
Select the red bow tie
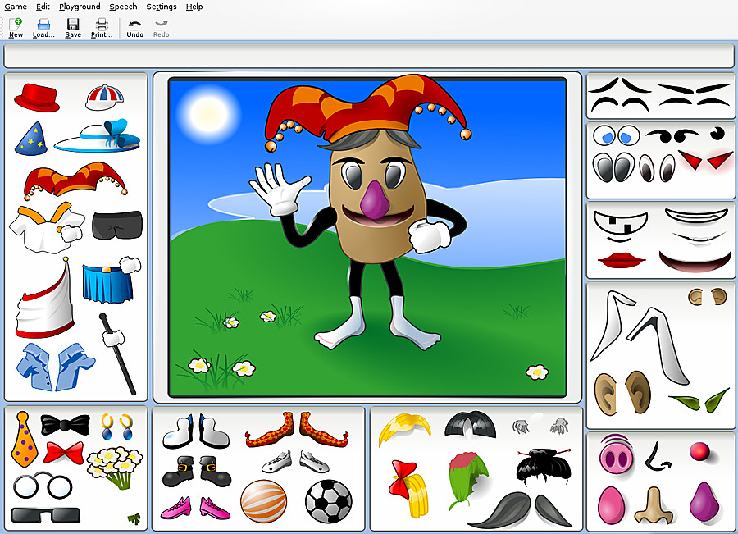[63, 453]
